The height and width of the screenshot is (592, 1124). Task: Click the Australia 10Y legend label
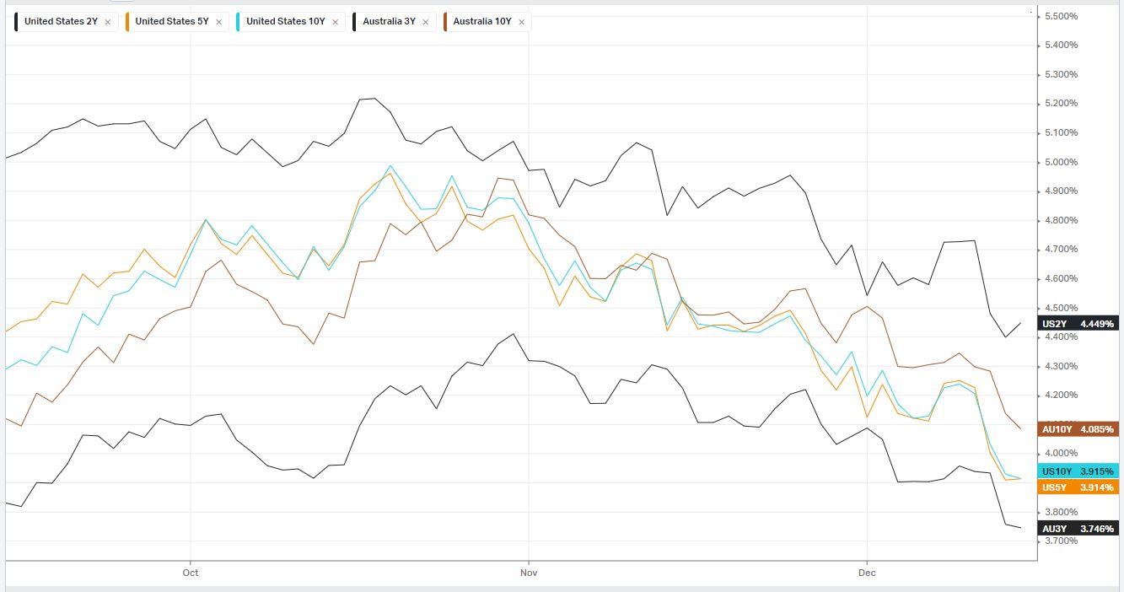tap(481, 22)
